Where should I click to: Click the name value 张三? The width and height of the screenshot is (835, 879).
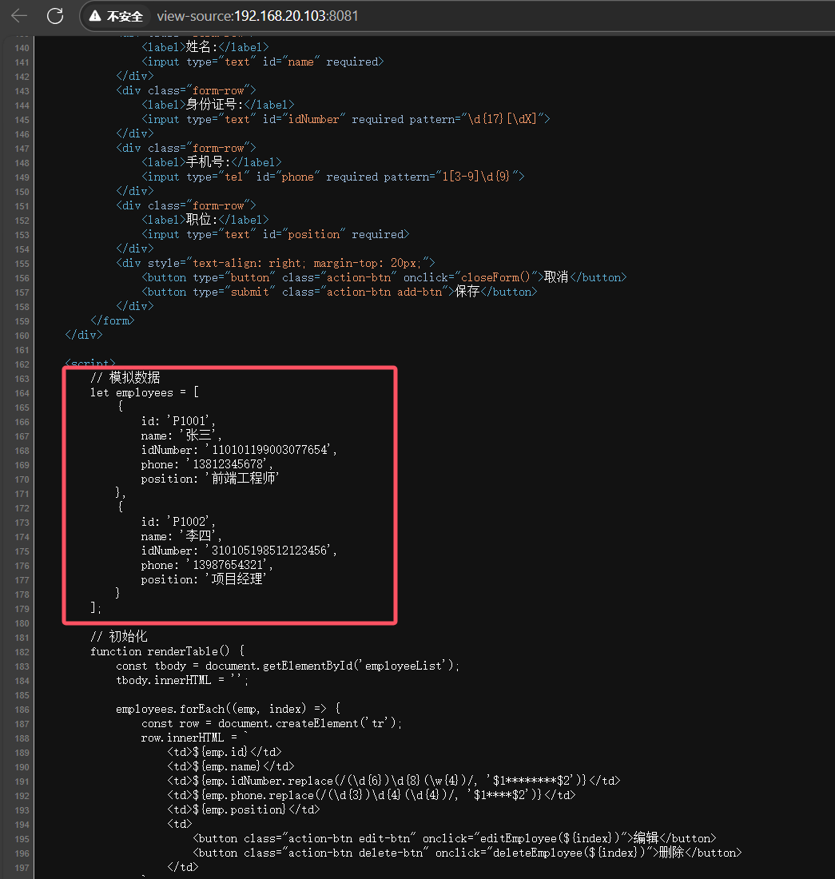tap(198, 436)
